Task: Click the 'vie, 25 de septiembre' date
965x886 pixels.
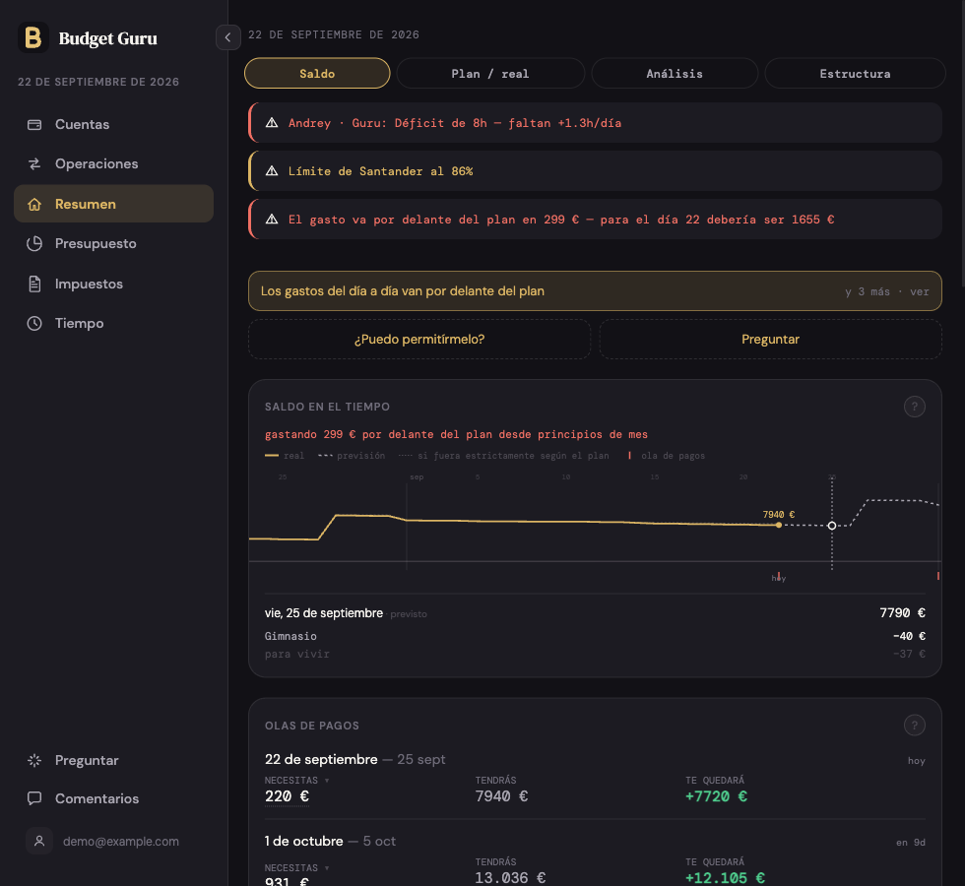Action: 324,613
